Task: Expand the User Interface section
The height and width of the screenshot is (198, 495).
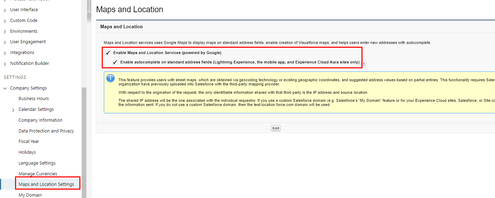Action: (5, 10)
